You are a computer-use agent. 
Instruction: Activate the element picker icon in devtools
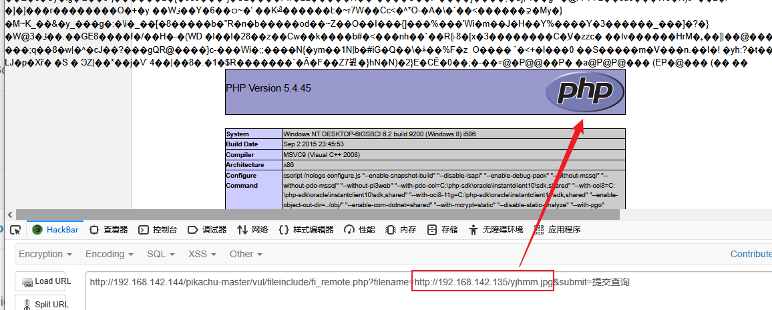[16, 230]
